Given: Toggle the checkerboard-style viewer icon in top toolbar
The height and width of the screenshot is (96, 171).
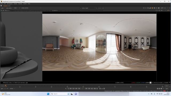Looking at the screenshot, I should tap(148, 8).
